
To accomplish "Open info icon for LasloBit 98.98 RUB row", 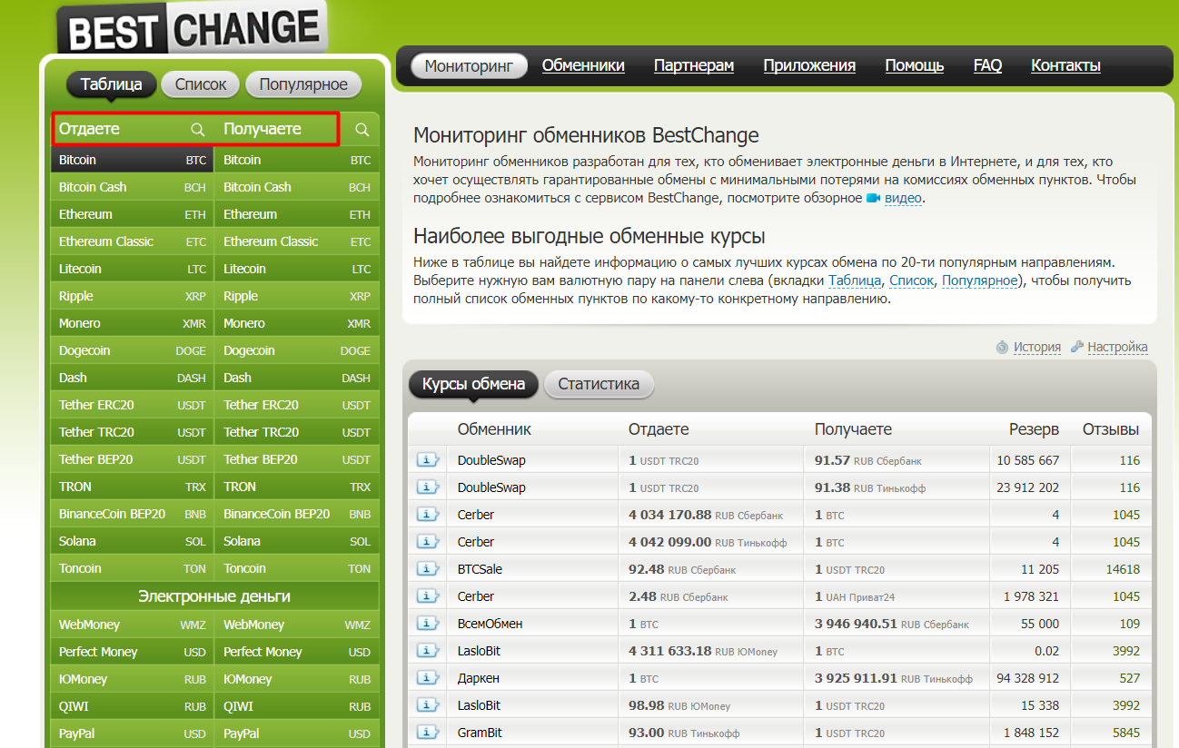I will 427,705.
